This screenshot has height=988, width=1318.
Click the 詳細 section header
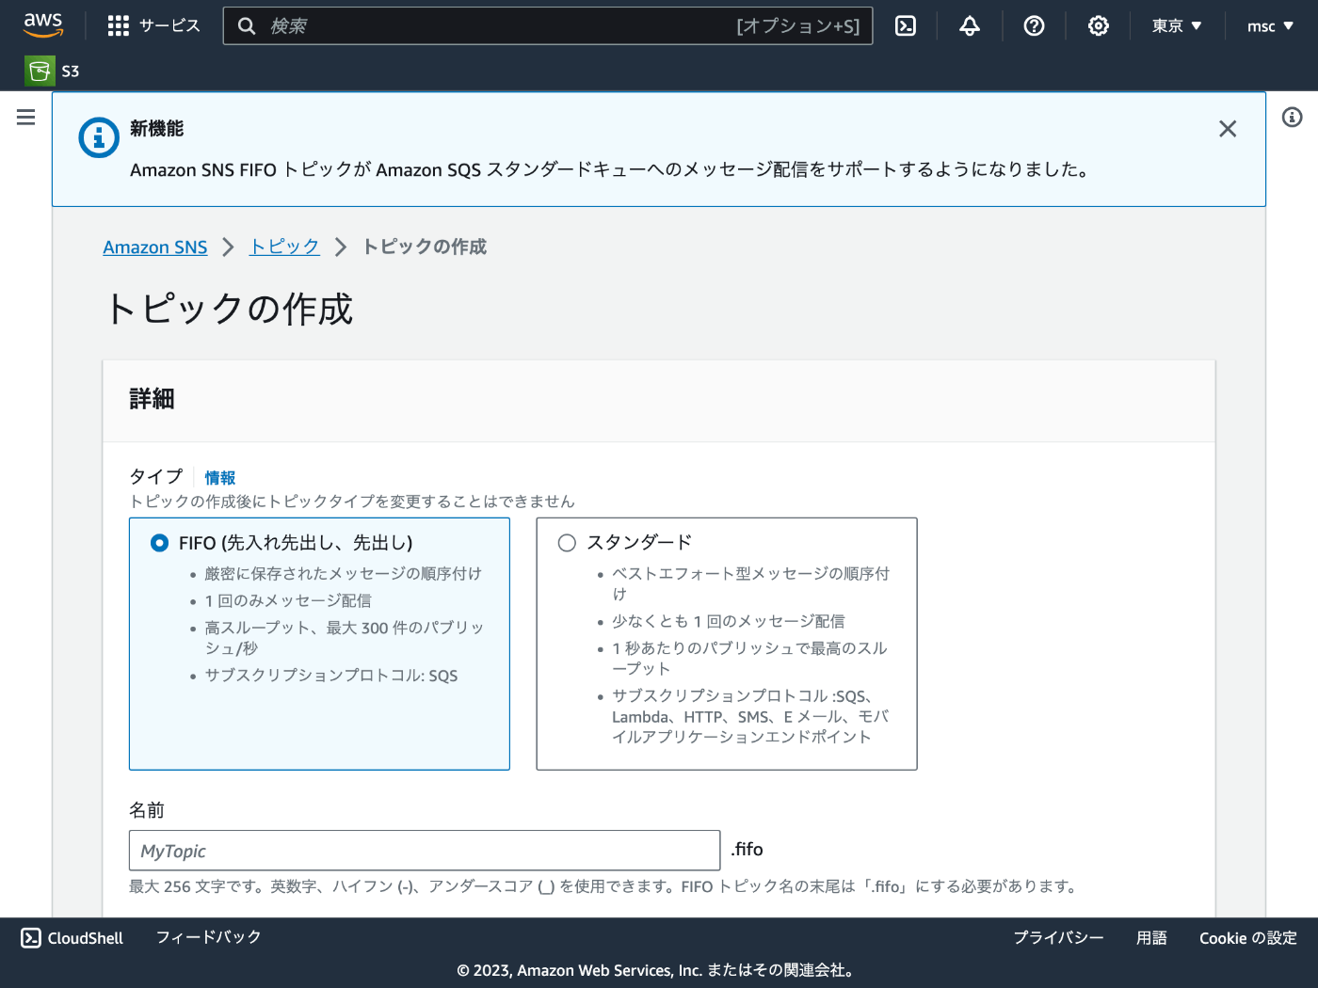(x=152, y=399)
